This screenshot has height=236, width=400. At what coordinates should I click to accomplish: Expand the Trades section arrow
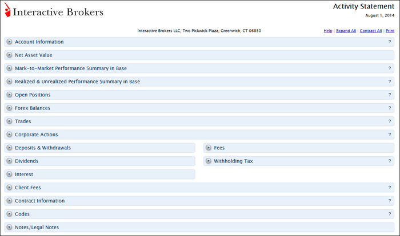click(9, 121)
